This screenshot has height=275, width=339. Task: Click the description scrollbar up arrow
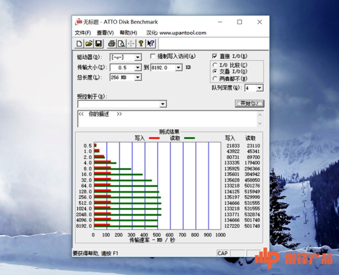click(260, 115)
